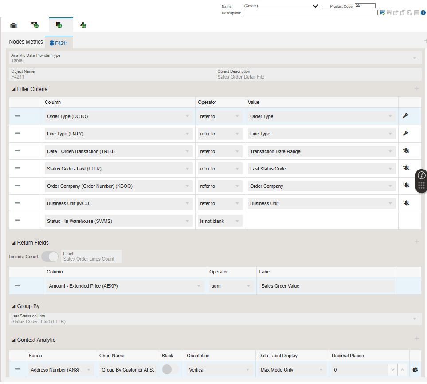Add a new Filter Criteria row
The height and width of the screenshot is (384, 427).
(x=416, y=89)
